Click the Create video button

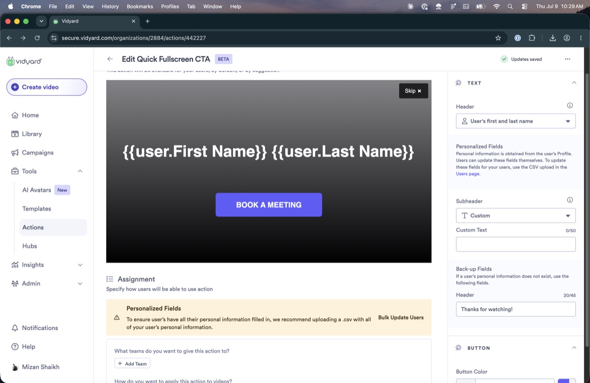pos(47,87)
